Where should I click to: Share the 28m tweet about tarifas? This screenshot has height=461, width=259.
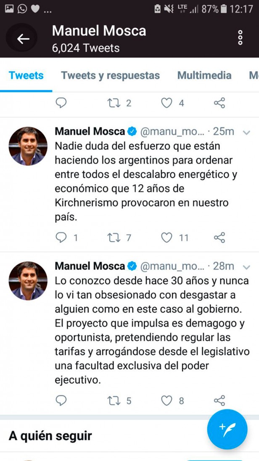point(219,400)
